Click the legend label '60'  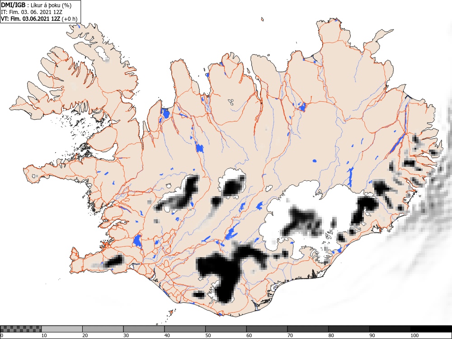(249, 335)
